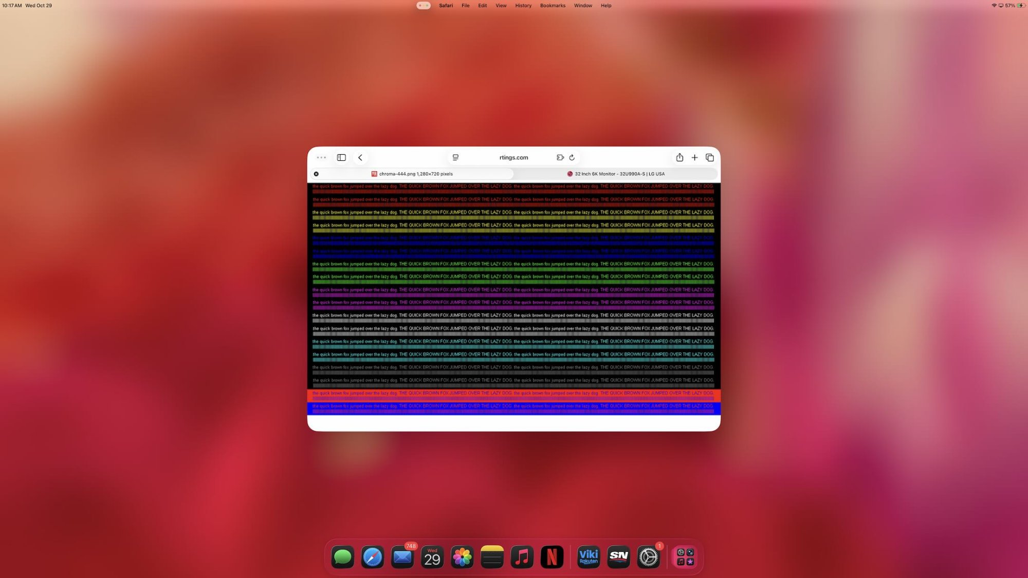Click the chroma test image
The height and width of the screenshot is (578, 1028).
(x=513, y=298)
